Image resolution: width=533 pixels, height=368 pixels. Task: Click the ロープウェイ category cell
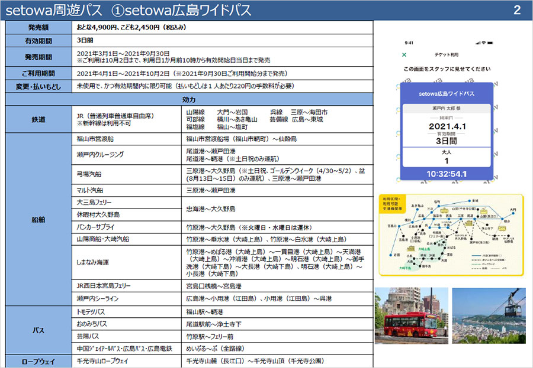point(38,362)
